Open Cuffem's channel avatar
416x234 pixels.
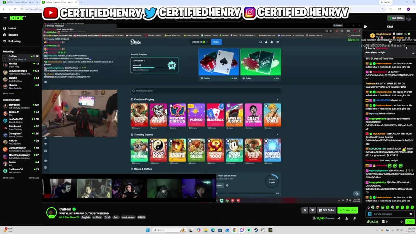pos(51,213)
